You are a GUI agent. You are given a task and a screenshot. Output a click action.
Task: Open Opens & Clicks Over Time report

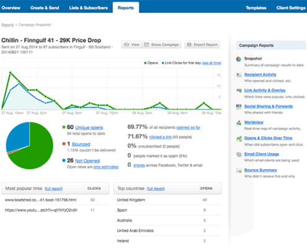click(x=269, y=138)
